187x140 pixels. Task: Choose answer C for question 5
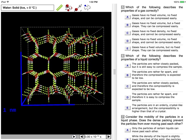[x=127, y=33]
